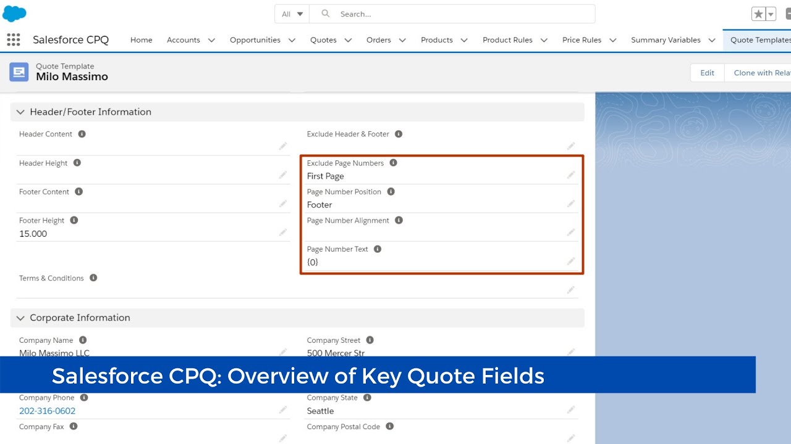Click the Page Number Text value {0}
The height and width of the screenshot is (444, 791).
pos(313,262)
